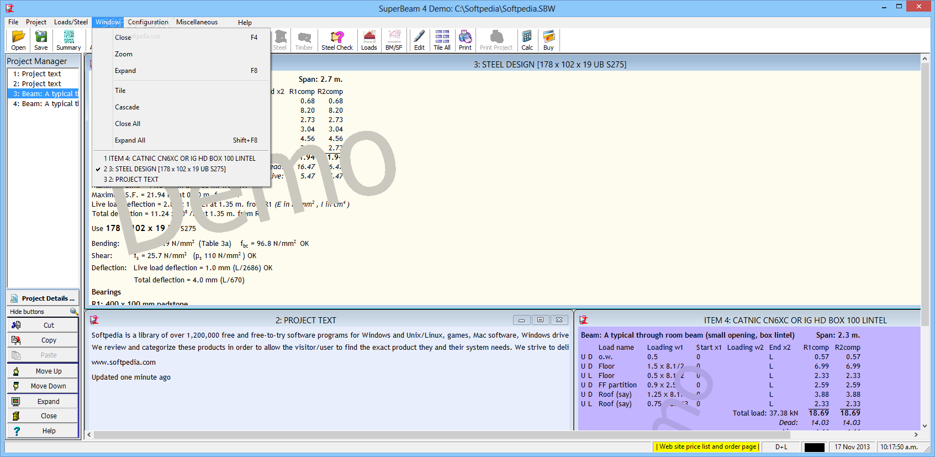Click the Save toolbar icon
The height and width of the screenshot is (457, 935).
coord(41,40)
